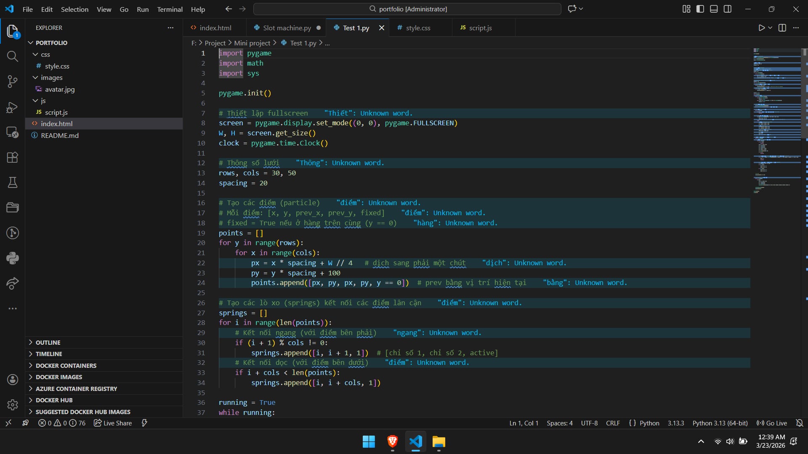Open the Python extension view
Image resolution: width=808 pixels, height=454 pixels.
pos(12,258)
